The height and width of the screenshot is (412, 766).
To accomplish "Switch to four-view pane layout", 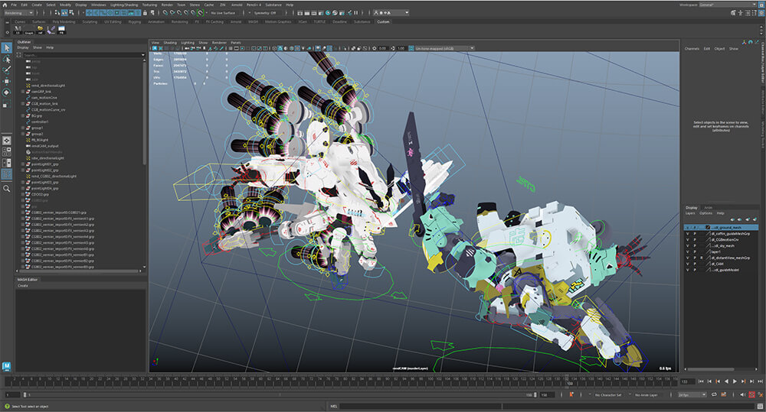I will click(x=6, y=151).
